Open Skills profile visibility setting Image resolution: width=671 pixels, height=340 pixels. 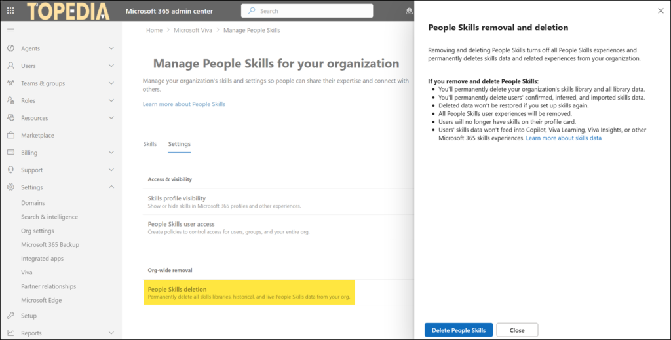pyautogui.click(x=278, y=202)
